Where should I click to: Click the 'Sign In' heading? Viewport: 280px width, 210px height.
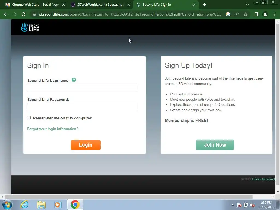click(38, 65)
